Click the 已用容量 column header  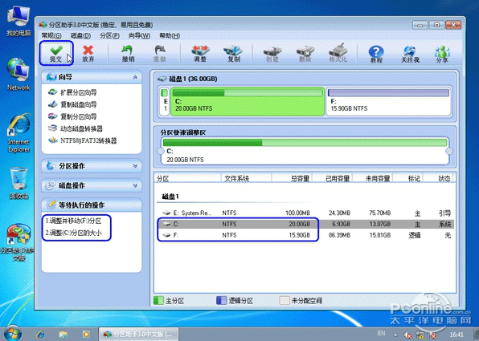click(333, 178)
